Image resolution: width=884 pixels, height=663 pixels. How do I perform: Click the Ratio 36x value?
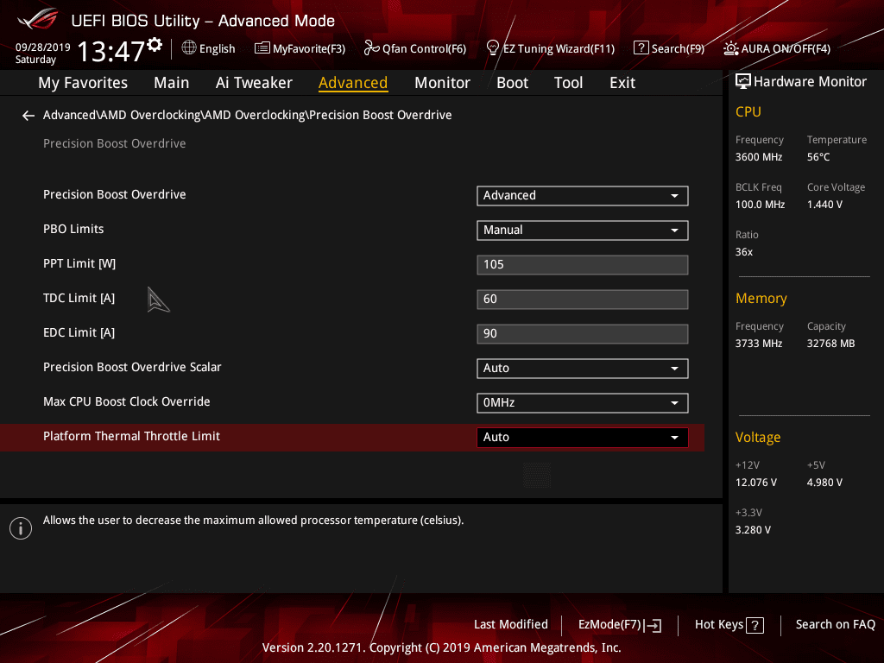tap(743, 252)
